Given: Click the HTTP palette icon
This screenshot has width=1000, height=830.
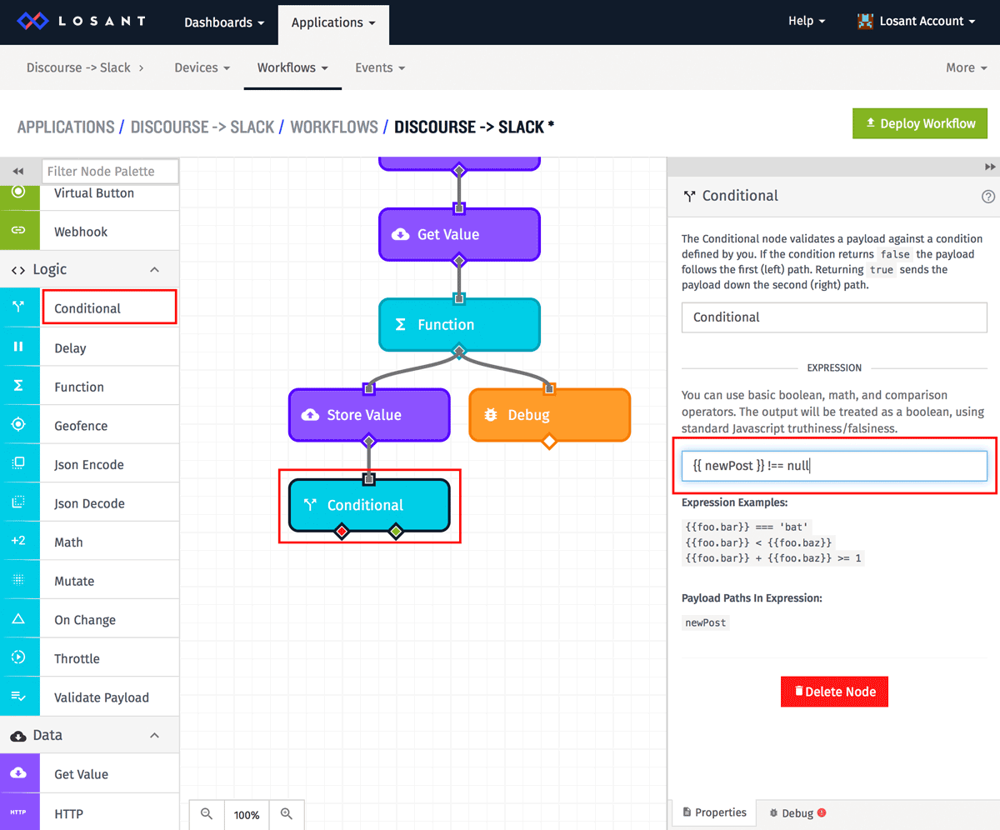Looking at the screenshot, I should (19, 812).
